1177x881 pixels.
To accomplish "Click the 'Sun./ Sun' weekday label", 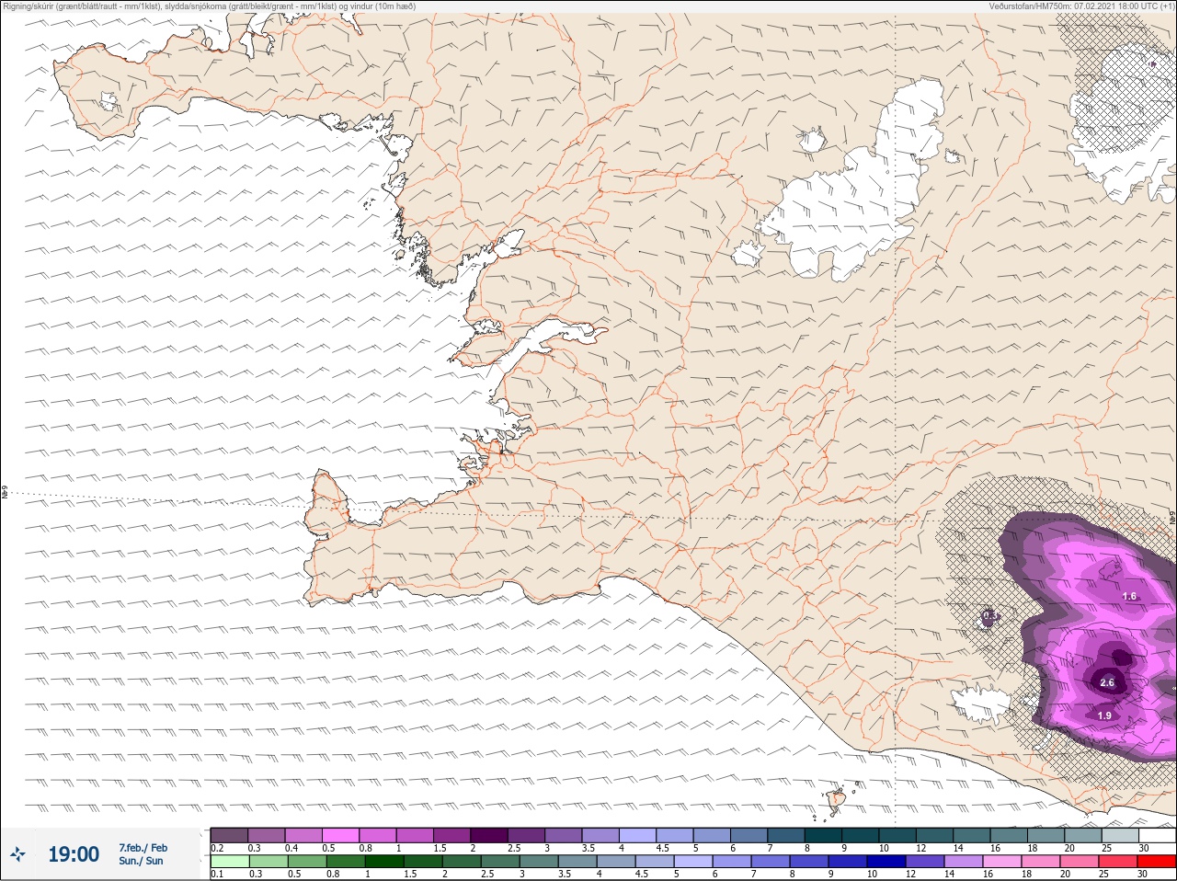I will point(141,861).
